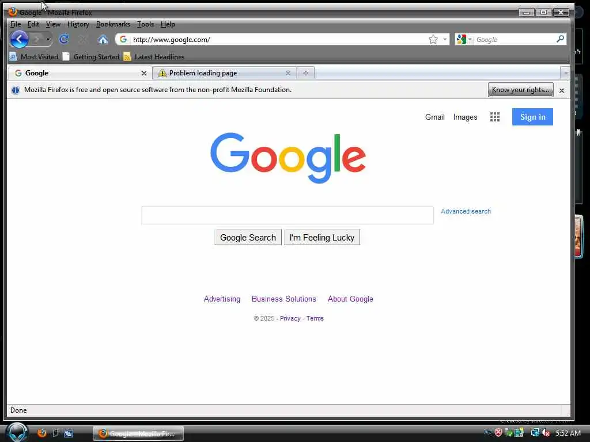Open the Gmail link
Screen dimensions: 590x442
pyautogui.click(x=434, y=117)
